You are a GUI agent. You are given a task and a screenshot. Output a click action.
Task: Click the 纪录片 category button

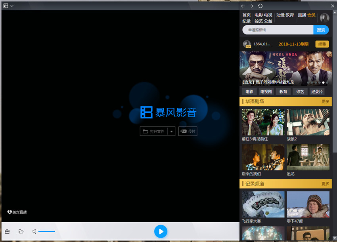[317, 91]
